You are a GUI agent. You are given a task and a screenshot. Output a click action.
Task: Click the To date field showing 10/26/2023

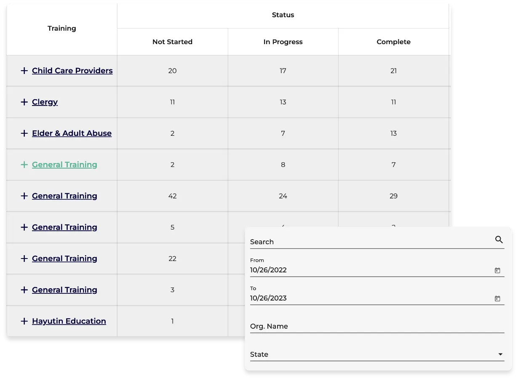click(x=366, y=298)
